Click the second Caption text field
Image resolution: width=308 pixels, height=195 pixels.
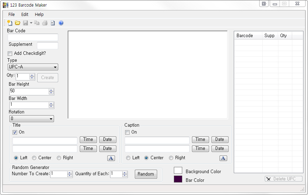tap(157, 149)
